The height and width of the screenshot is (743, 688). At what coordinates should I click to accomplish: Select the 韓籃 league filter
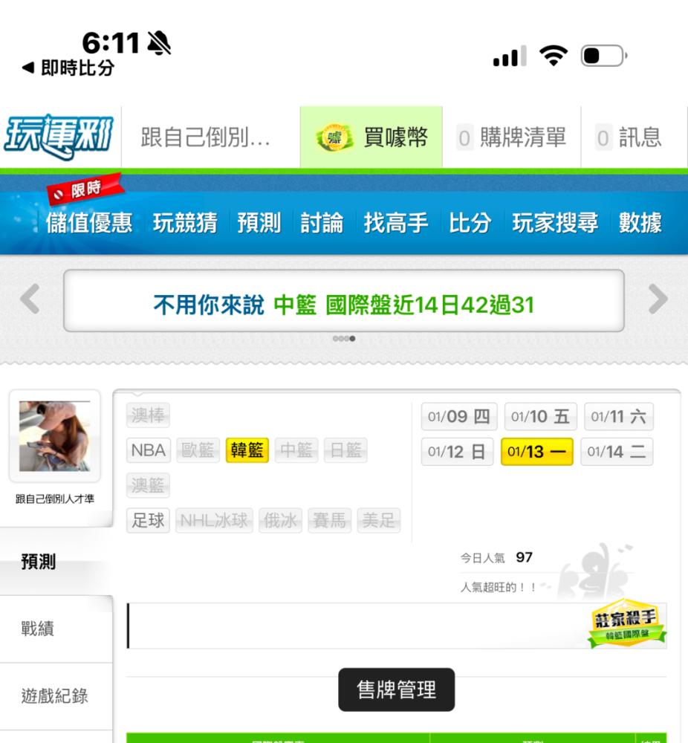[x=247, y=450]
